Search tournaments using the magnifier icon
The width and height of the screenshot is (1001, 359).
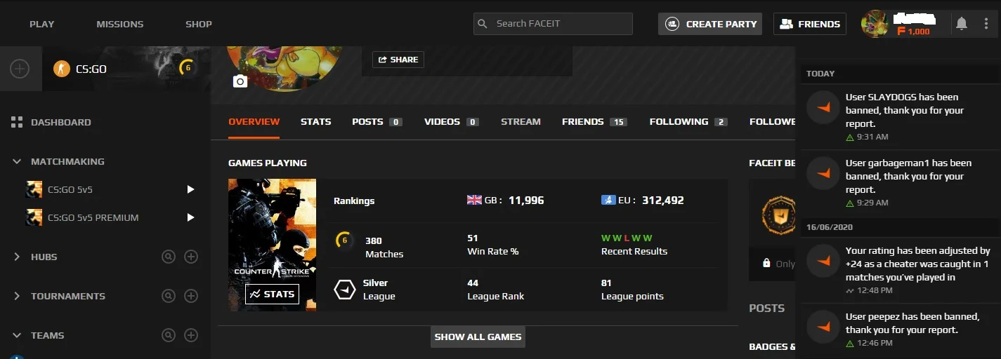coord(169,296)
